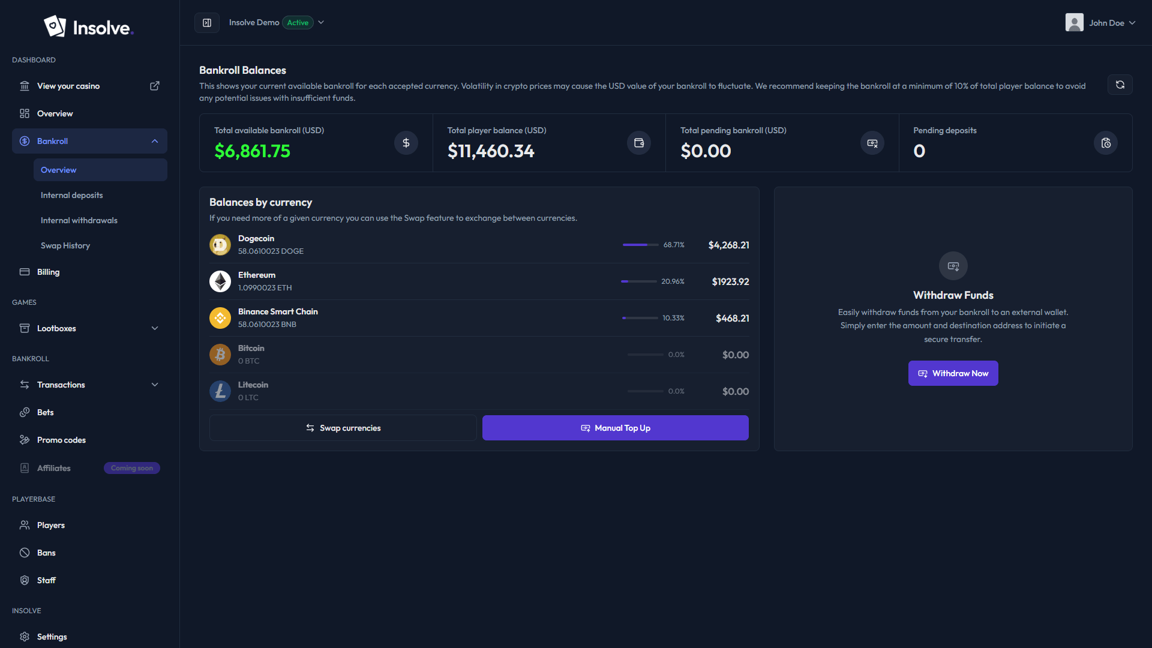Click the Swap currencies button
The image size is (1152, 648).
click(x=343, y=428)
